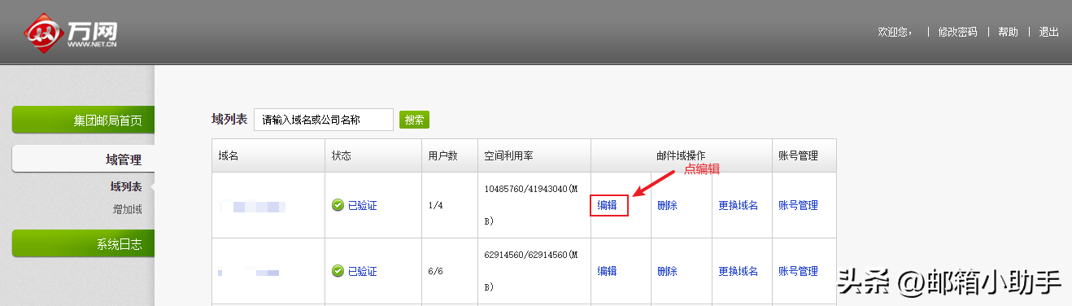Click 编辑 in the 1/4 users row
This screenshot has height=306, width=1072.
click(x=608, y=205)
